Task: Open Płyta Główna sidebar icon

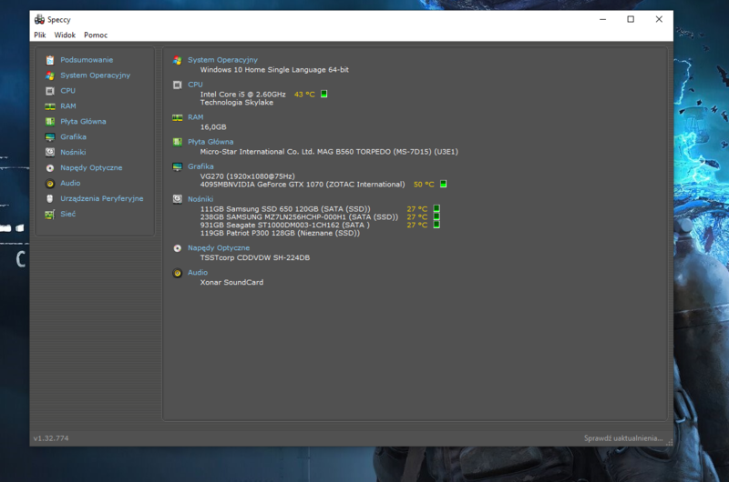Action: coord(50,122)
